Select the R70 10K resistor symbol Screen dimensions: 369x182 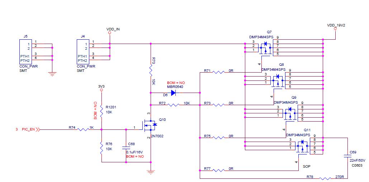[151, 69]
